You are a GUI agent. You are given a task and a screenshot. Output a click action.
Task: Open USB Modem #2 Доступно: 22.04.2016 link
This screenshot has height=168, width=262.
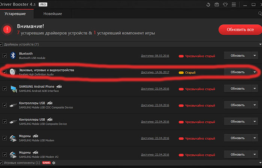pos(155,155)
